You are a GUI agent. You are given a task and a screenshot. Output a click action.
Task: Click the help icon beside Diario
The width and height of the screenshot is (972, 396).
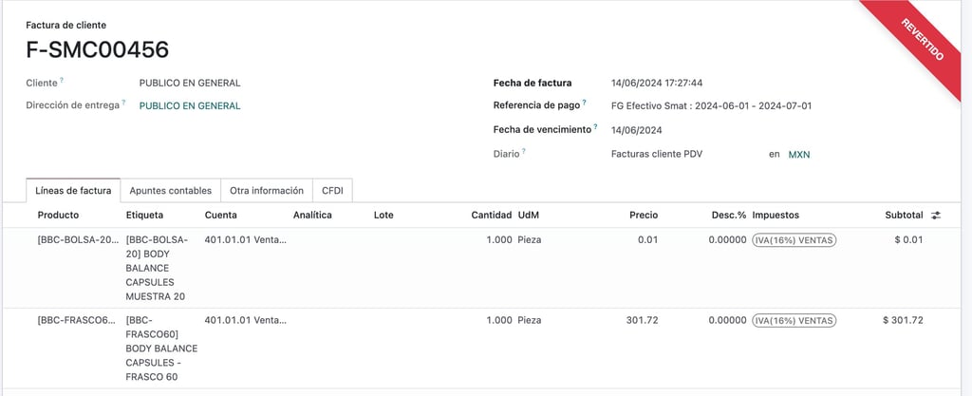click(x=523, y=151)
